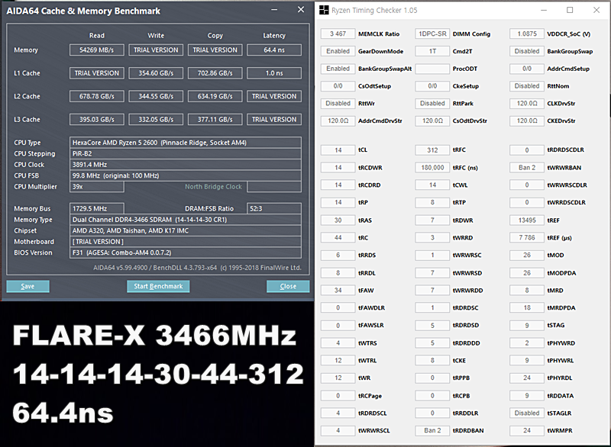Image resolution: width=611 pixels, height=447 pixels.
Task: Click the tREF value field 13495
Action: pos(527,220)
